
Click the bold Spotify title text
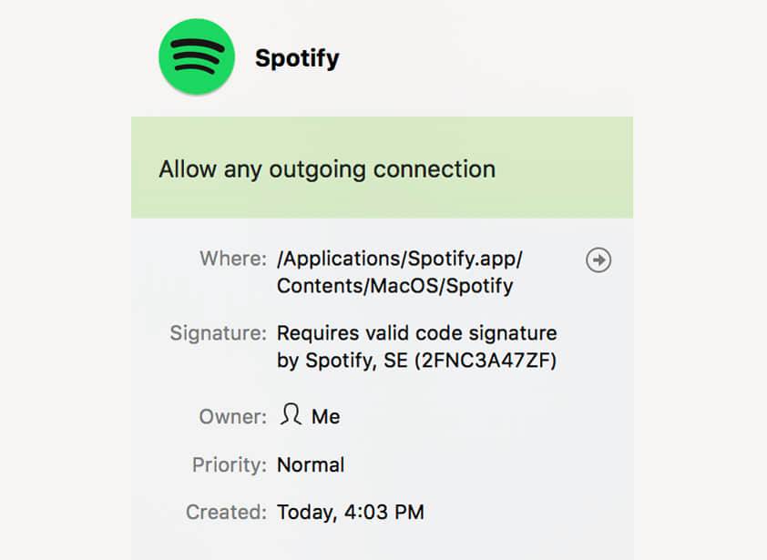click(297, 58)
